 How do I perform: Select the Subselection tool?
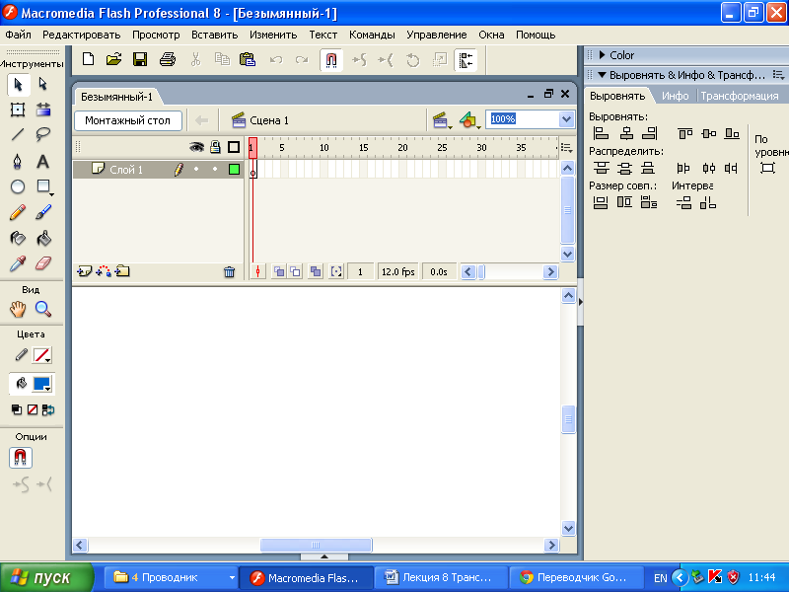click(43, 84)
